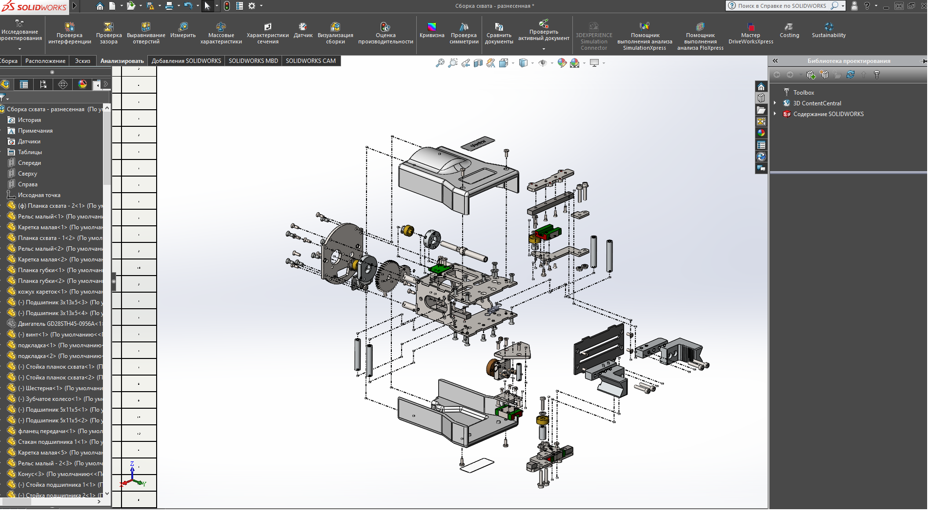Switch to the Эскиз tab
This screenshot has width=933, height=517.
coord(82,61)
